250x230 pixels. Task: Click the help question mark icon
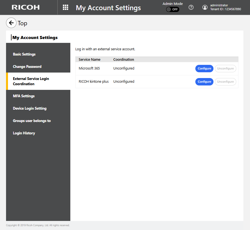191,7
